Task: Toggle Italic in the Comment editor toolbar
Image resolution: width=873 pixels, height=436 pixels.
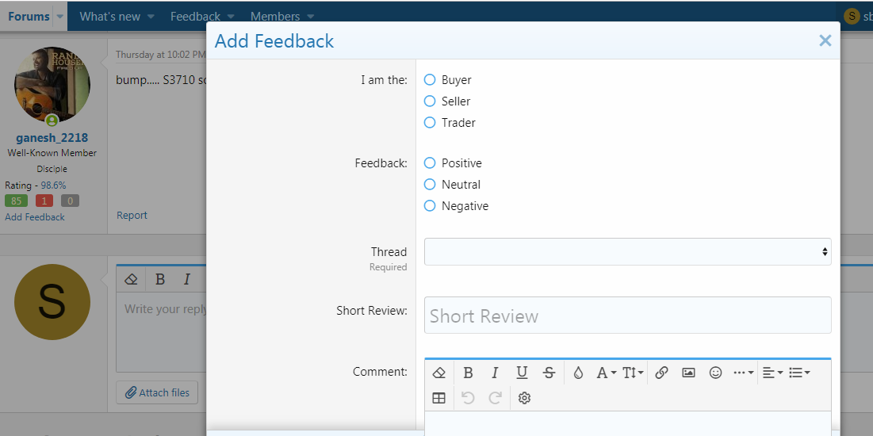Action: click(x=495, y=373)
